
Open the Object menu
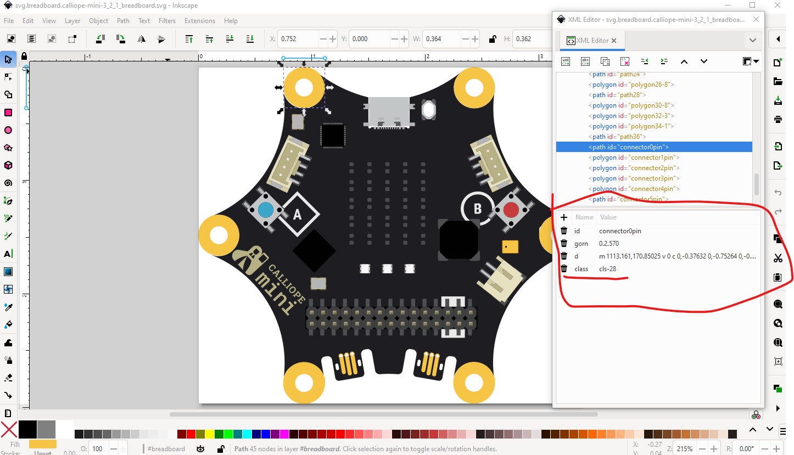point(99,21)
